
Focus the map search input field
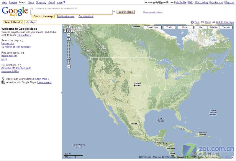[71, 12]
